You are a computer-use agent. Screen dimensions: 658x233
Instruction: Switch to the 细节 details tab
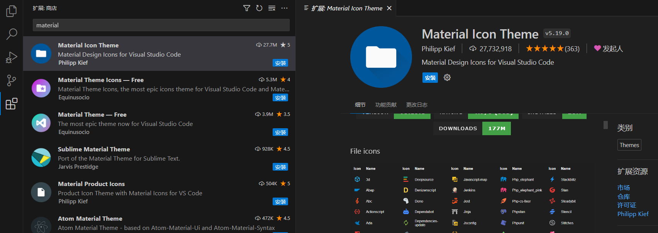360,105
